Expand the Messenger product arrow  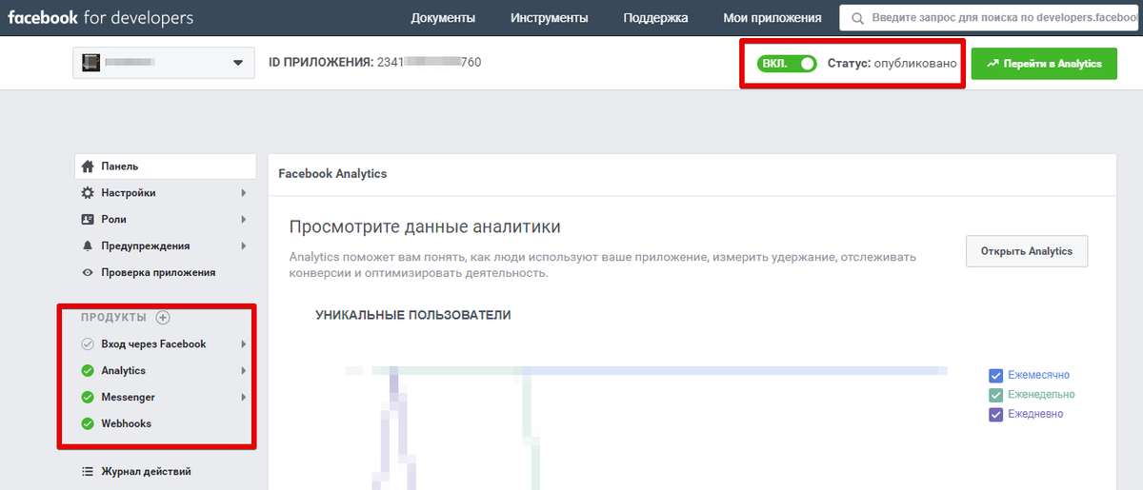(244, 397)
